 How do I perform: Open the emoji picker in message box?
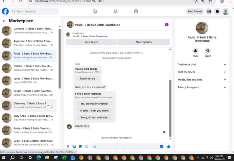(x=162, y=146)
